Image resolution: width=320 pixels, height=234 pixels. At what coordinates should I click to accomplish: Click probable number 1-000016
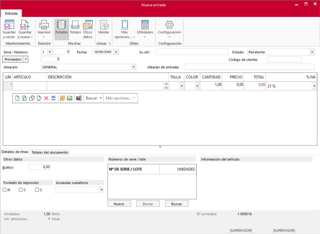(244, 214)
